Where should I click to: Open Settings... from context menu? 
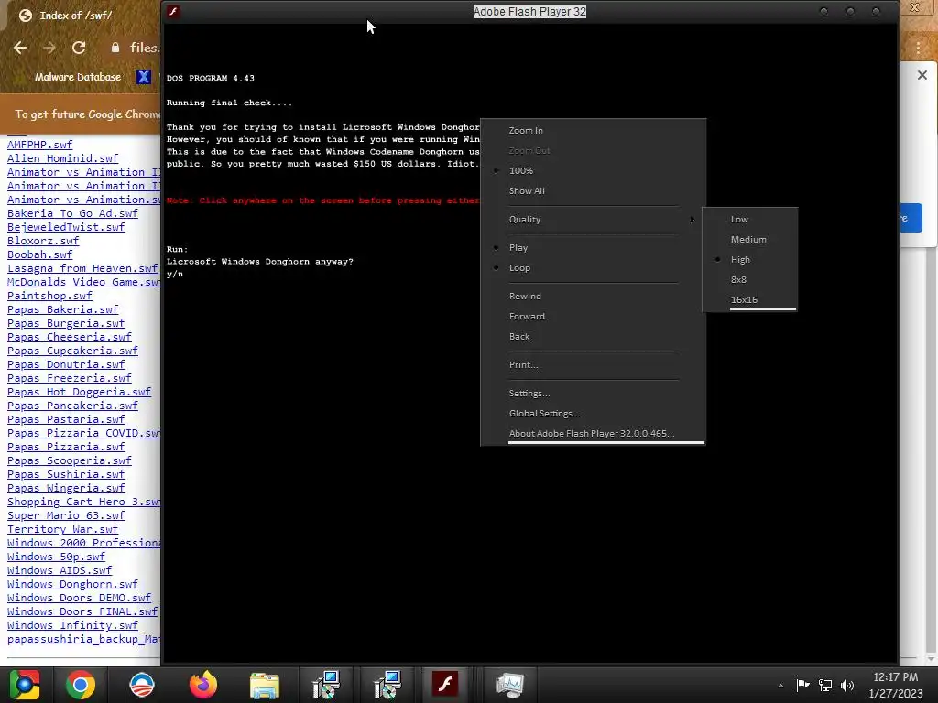(529, 394)
